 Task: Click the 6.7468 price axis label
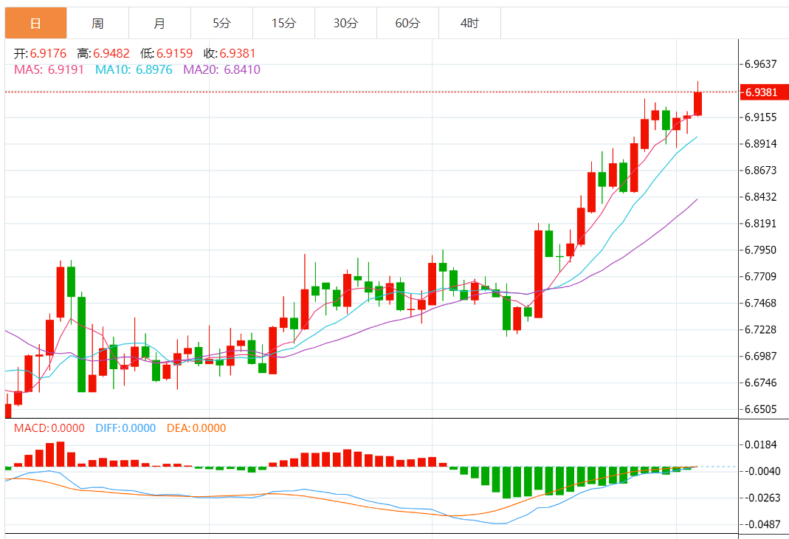click(x=761, y=303)
